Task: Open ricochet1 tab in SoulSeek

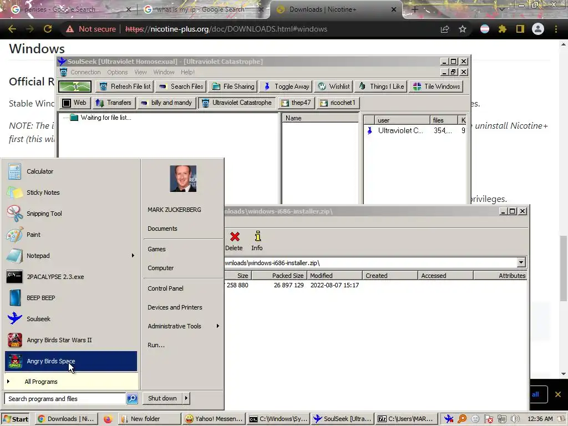Action: 338,103
